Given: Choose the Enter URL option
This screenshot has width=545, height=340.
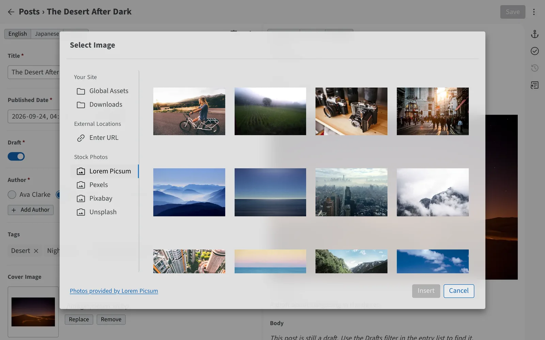Looking at the screenshot, I should point(105,138).
